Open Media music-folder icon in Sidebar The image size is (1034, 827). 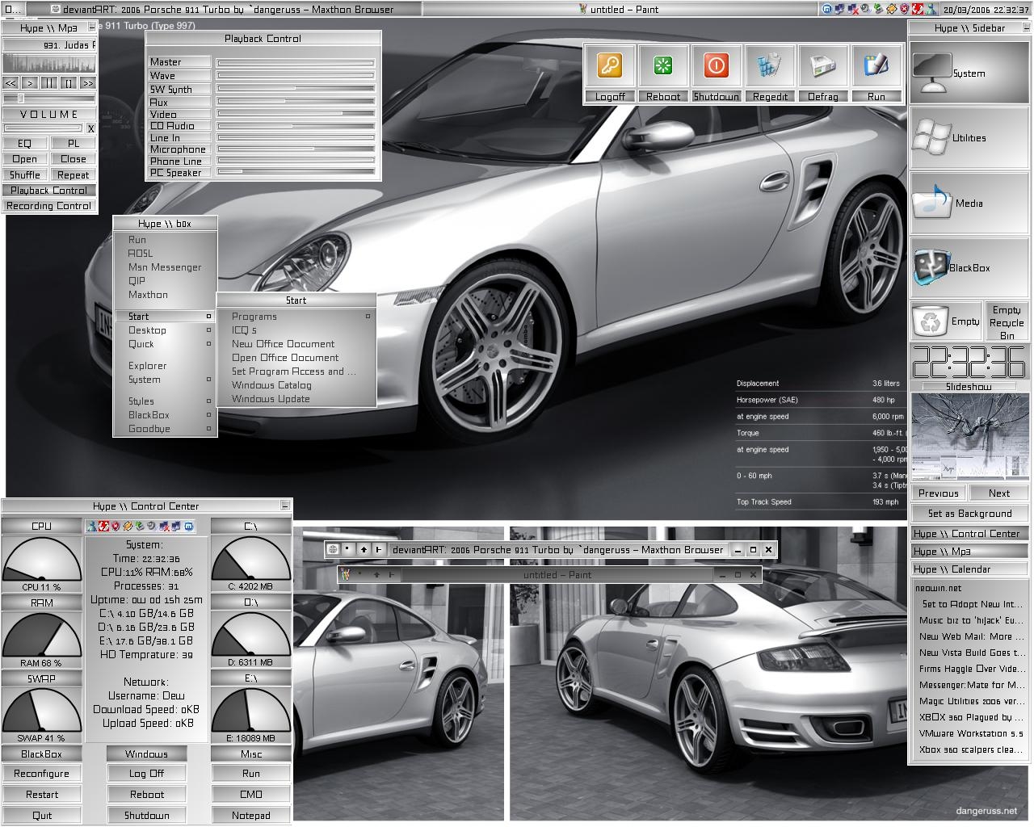click(x=932, y=202)
